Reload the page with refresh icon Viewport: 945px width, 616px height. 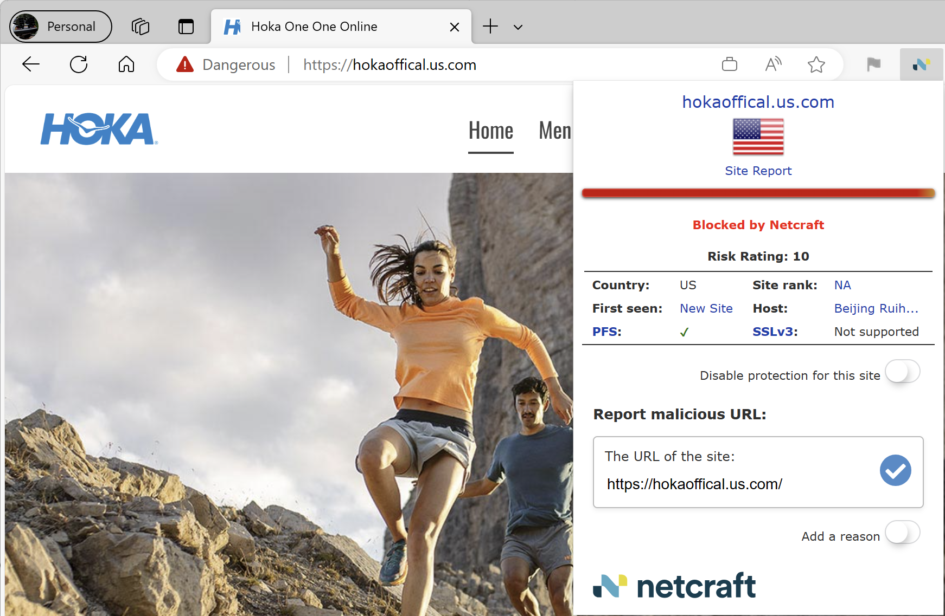pos(79,64)
